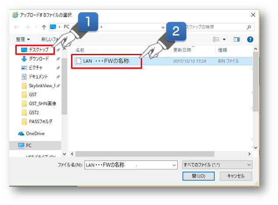Sort by the 更新日時 column header

pyautogui.click(x=182, y=50)
